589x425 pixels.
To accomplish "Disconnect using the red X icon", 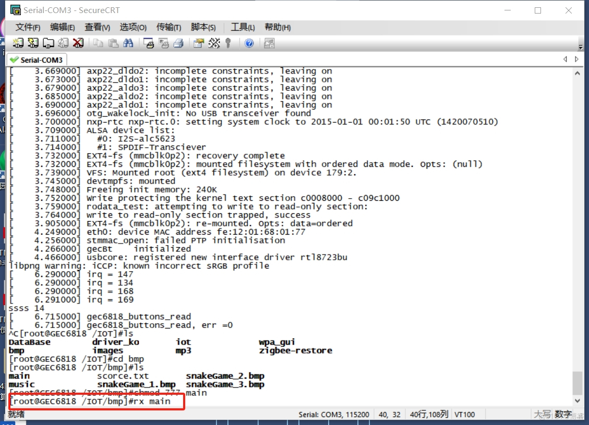I will [x=78, y=43].
